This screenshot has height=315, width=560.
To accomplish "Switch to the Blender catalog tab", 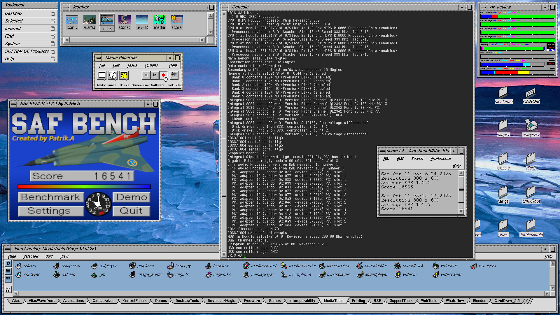I will pos(479,301).
